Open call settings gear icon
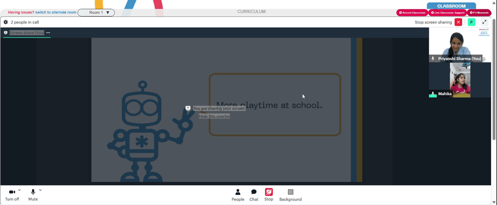This screenshot has height=205, width=497. click(x=5, y=22)
